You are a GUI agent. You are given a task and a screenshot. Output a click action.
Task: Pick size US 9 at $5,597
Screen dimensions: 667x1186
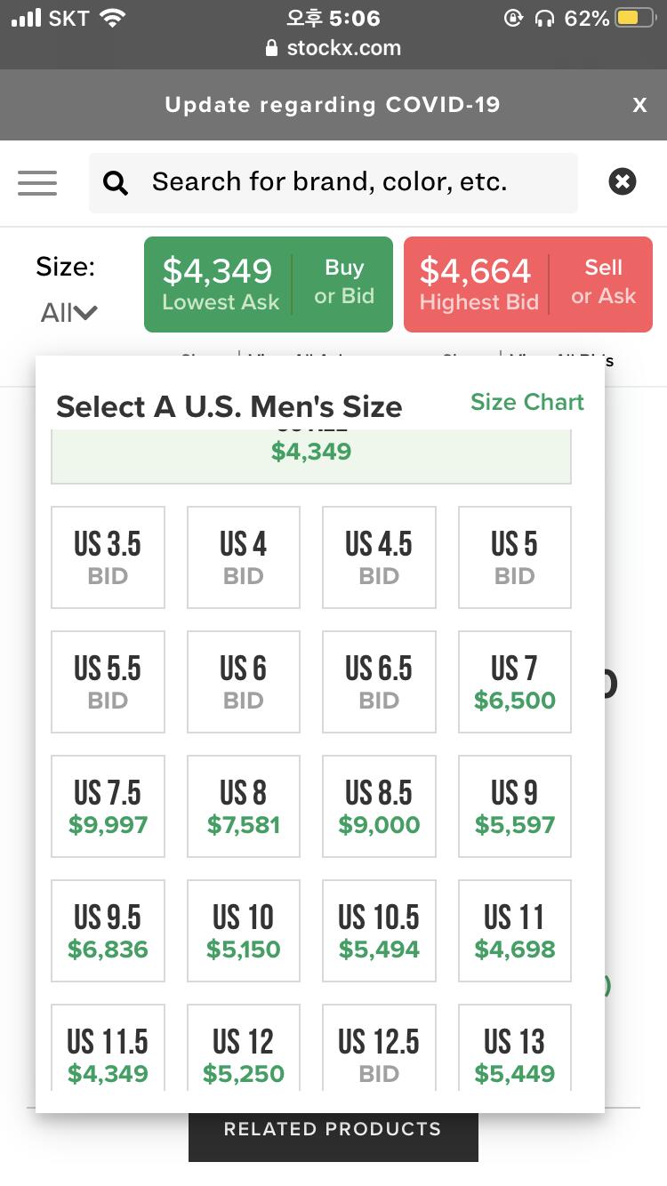point(514,806)
